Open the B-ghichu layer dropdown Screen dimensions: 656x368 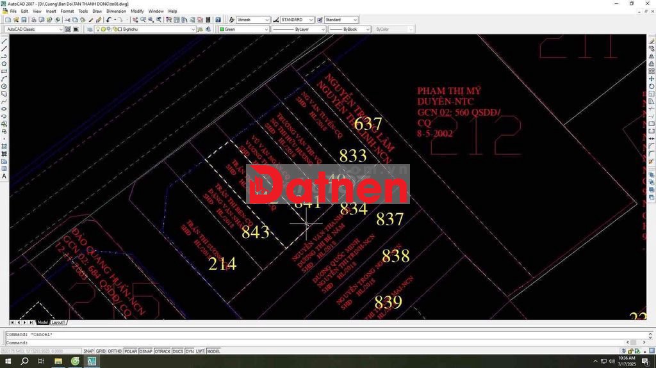[193, 29]
